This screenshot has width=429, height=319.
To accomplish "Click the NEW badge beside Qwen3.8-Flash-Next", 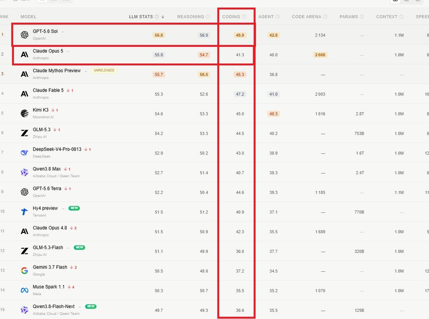I will tap(91, 306).
